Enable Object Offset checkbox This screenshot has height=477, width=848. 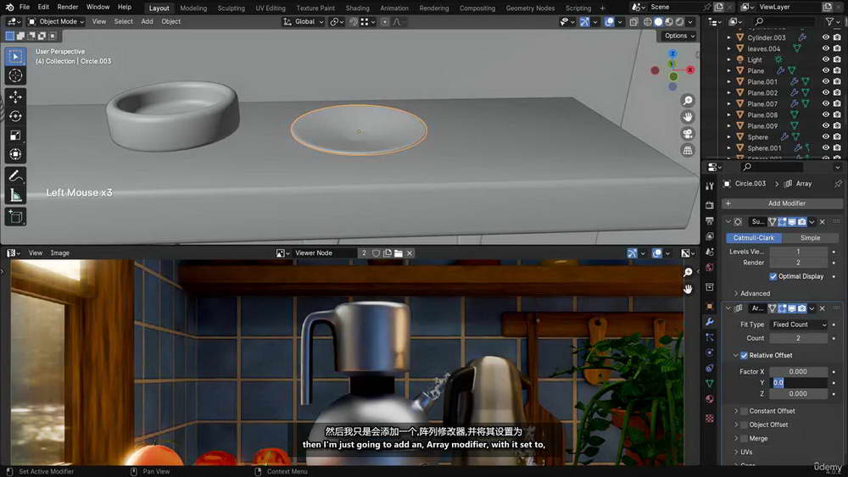click(x=745, y=424)
